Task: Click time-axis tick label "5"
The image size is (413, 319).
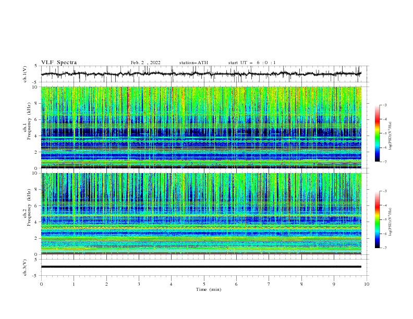Action: [204, 284]
